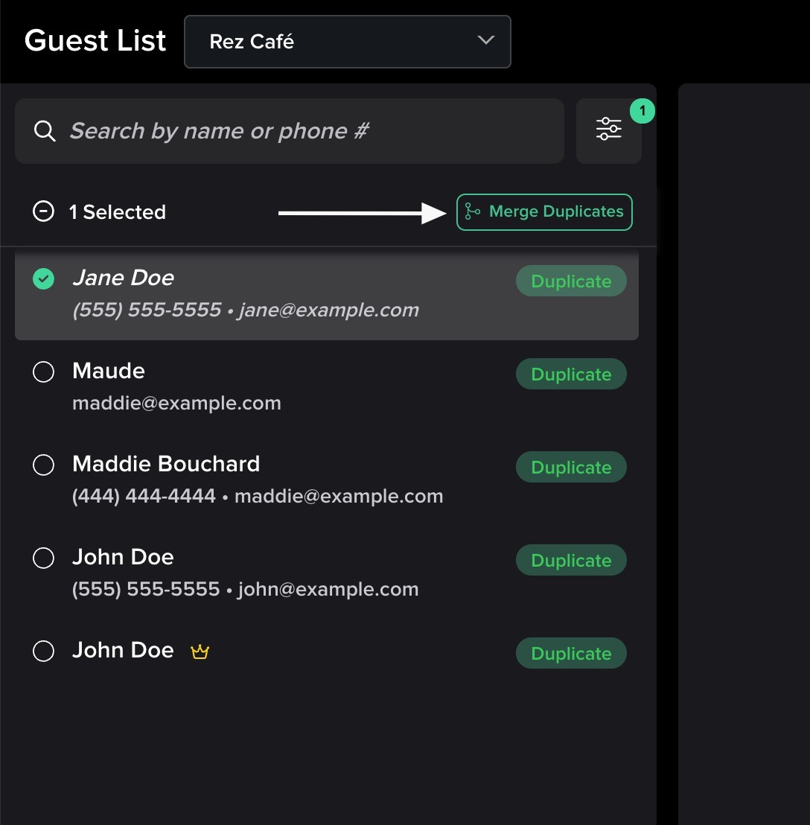Image resolution: width=810 pixels, height=825 pixels.
Task: Uncheck the Jane Doe green checkmark
Action: (44, 278)
